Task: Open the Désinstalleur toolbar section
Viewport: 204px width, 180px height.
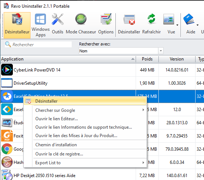Action: click(17, 25)
